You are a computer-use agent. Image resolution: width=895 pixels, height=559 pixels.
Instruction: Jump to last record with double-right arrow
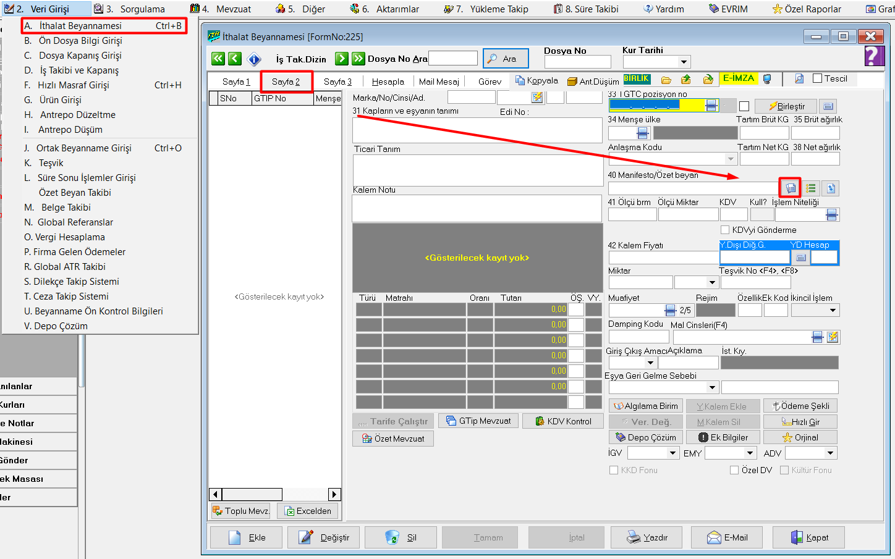[x=358, y=59]
